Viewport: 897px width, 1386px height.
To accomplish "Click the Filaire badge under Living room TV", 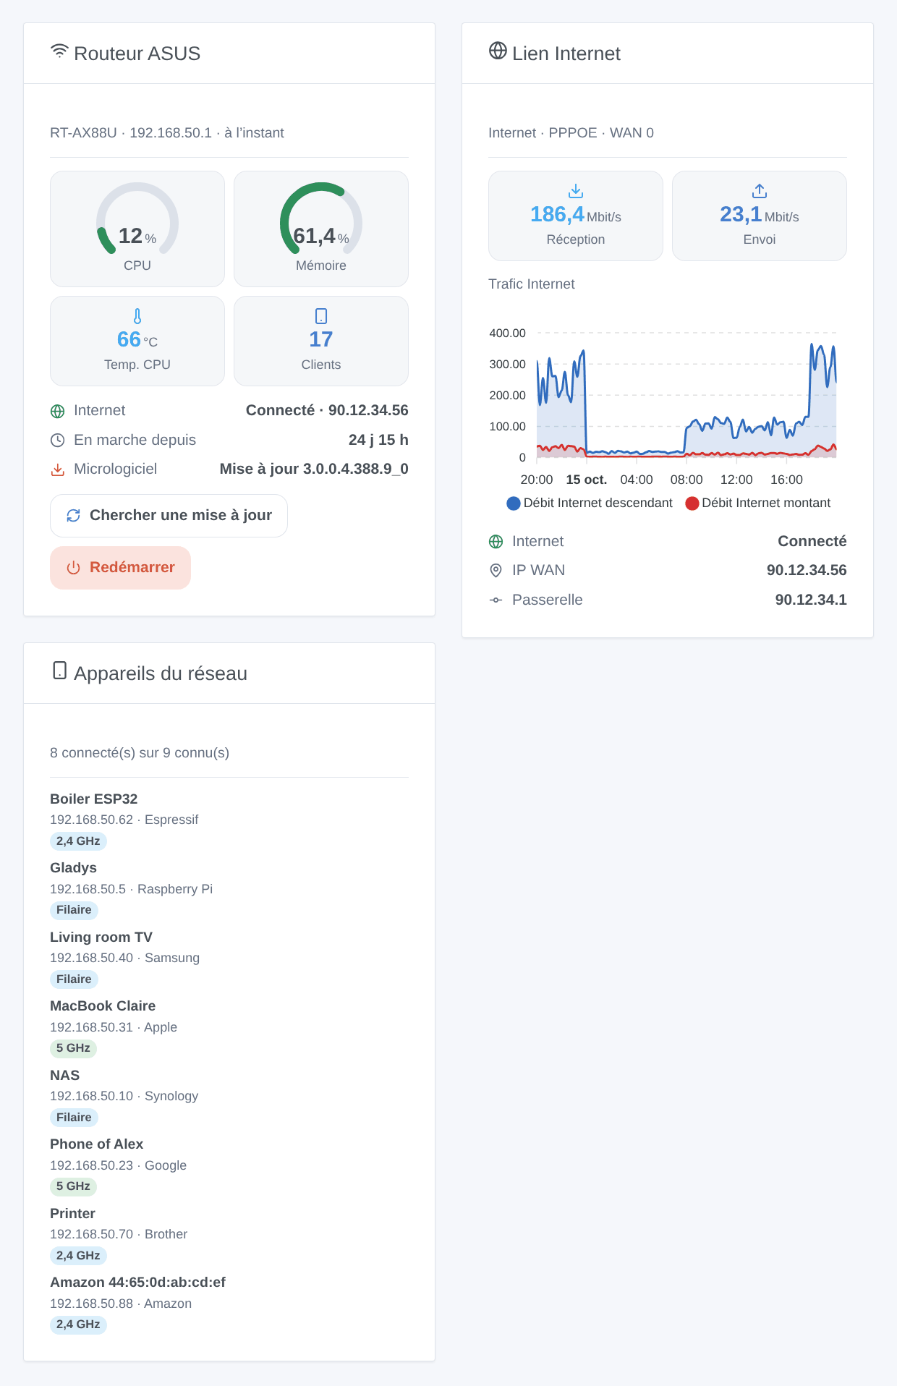I will [x=74, y=979].
